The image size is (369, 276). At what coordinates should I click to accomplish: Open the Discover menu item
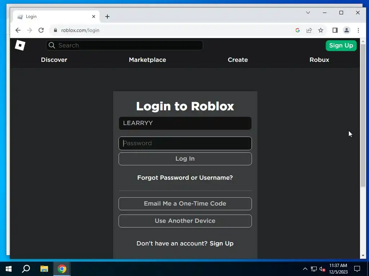[x=54, y=60]
